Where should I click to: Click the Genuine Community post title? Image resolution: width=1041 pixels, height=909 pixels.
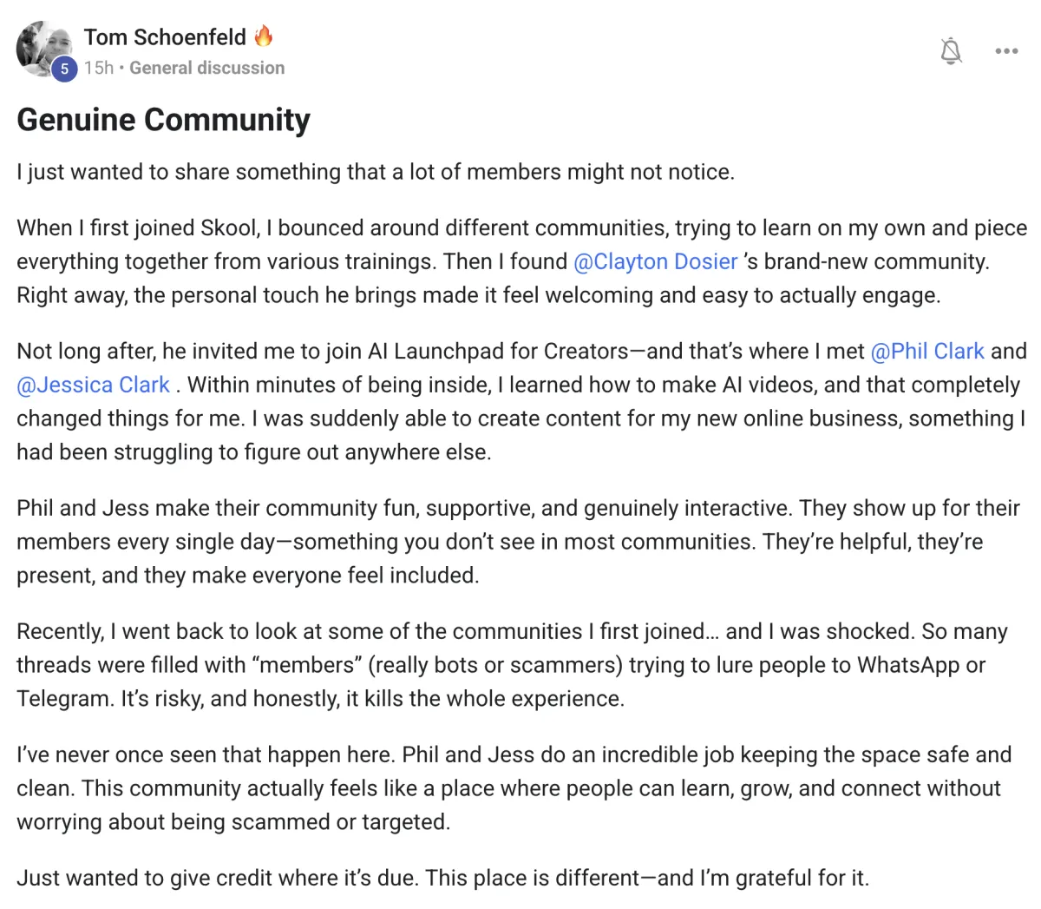pos(163,120)
